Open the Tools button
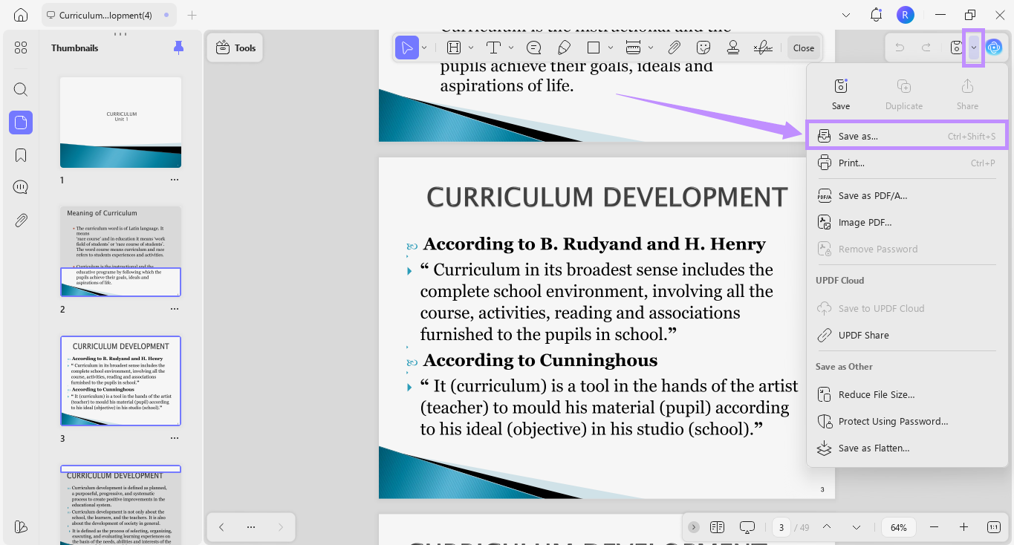Viewport: 1014px width, 545px height. [x=235, y=48]
